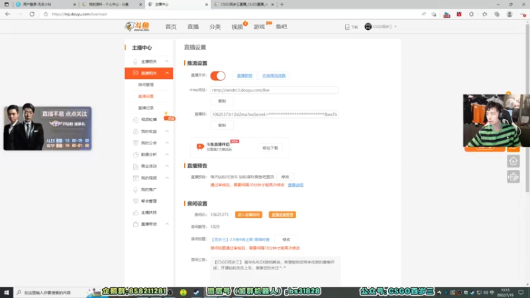Expand the 我的收益 sidebar chevron
Screen dimensions: 530x298
coord(167,131)
